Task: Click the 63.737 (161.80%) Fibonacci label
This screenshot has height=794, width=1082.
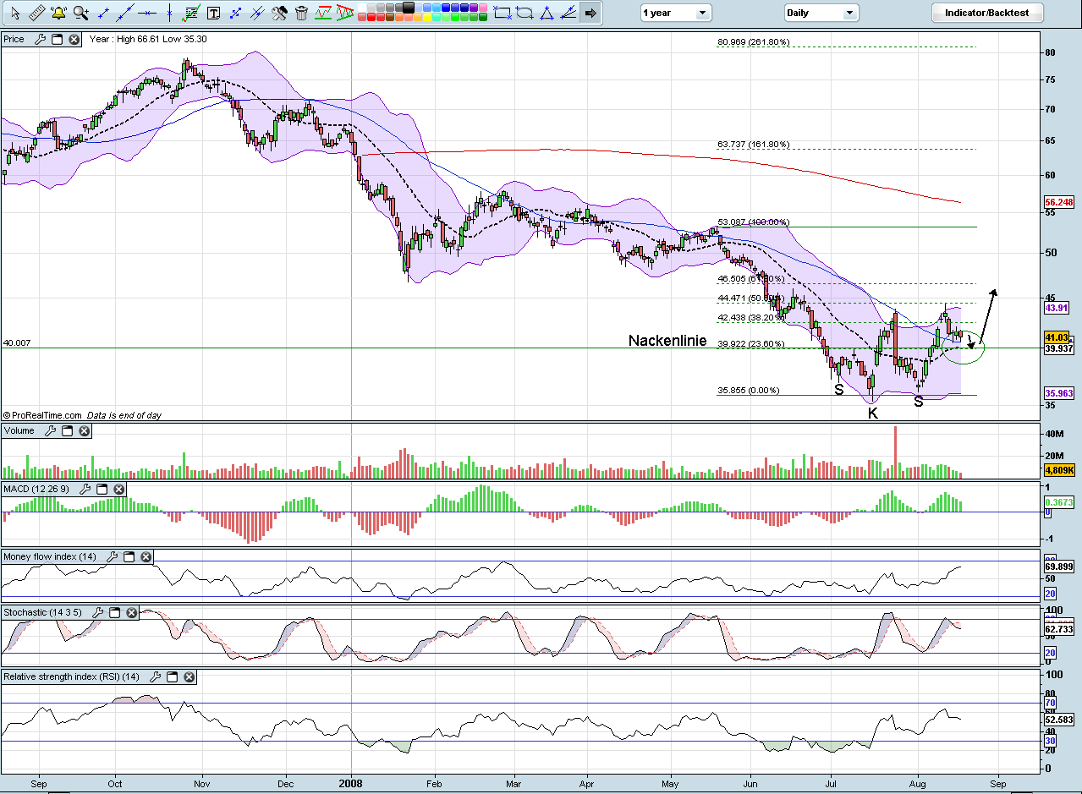Action: click(x=754, y=145)
